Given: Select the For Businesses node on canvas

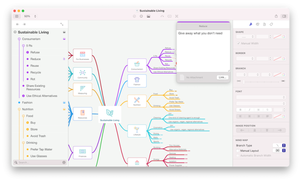Looking at the screenshot, I should pos(82,55).
